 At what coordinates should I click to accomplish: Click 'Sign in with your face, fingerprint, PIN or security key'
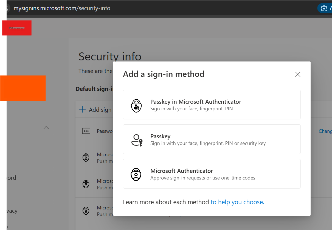tap(208, 143)
